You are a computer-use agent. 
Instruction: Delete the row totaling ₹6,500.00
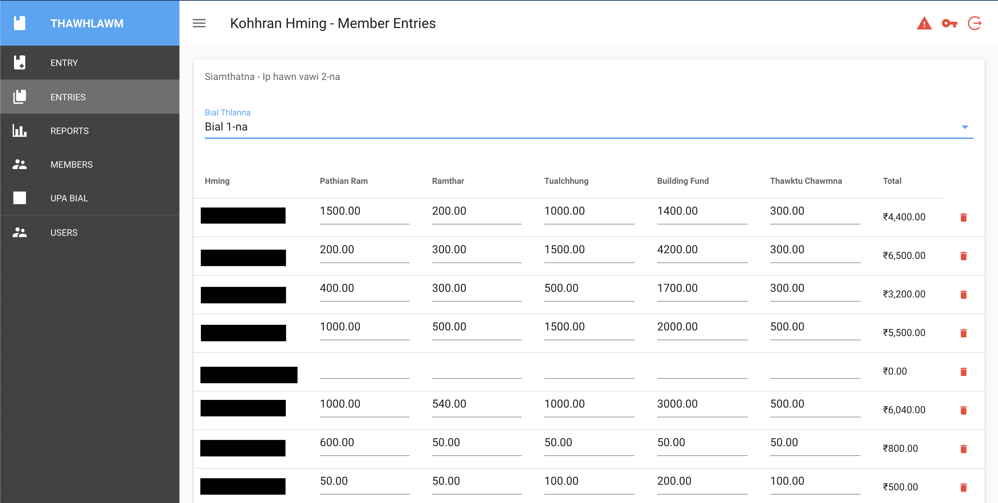pos(964,256)
